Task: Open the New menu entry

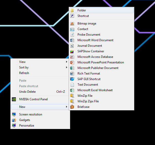Action: click(x=40, y=107)
